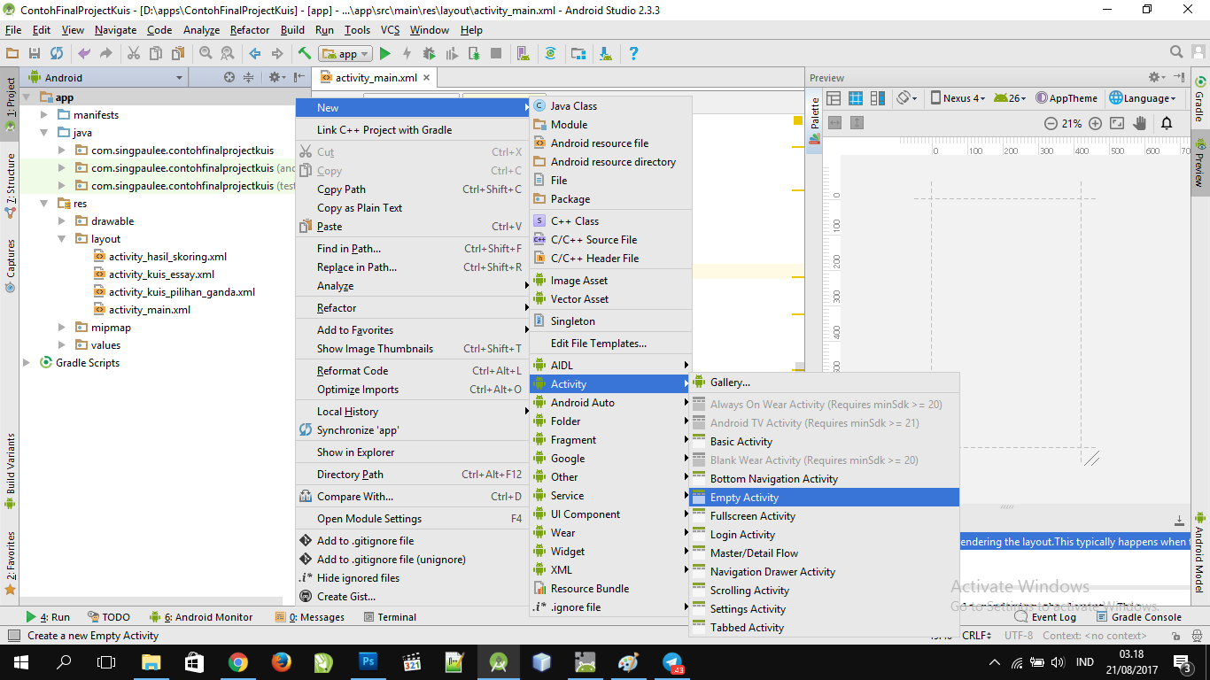Click the Windows Start button
Viewport: 1210px width, 680px height.
(x=20, y=662)
